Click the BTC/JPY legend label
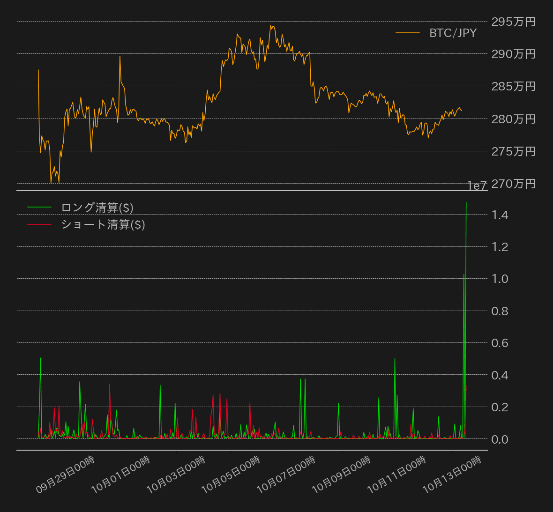This screenshot has height=512, width=553. click(453, 33)
